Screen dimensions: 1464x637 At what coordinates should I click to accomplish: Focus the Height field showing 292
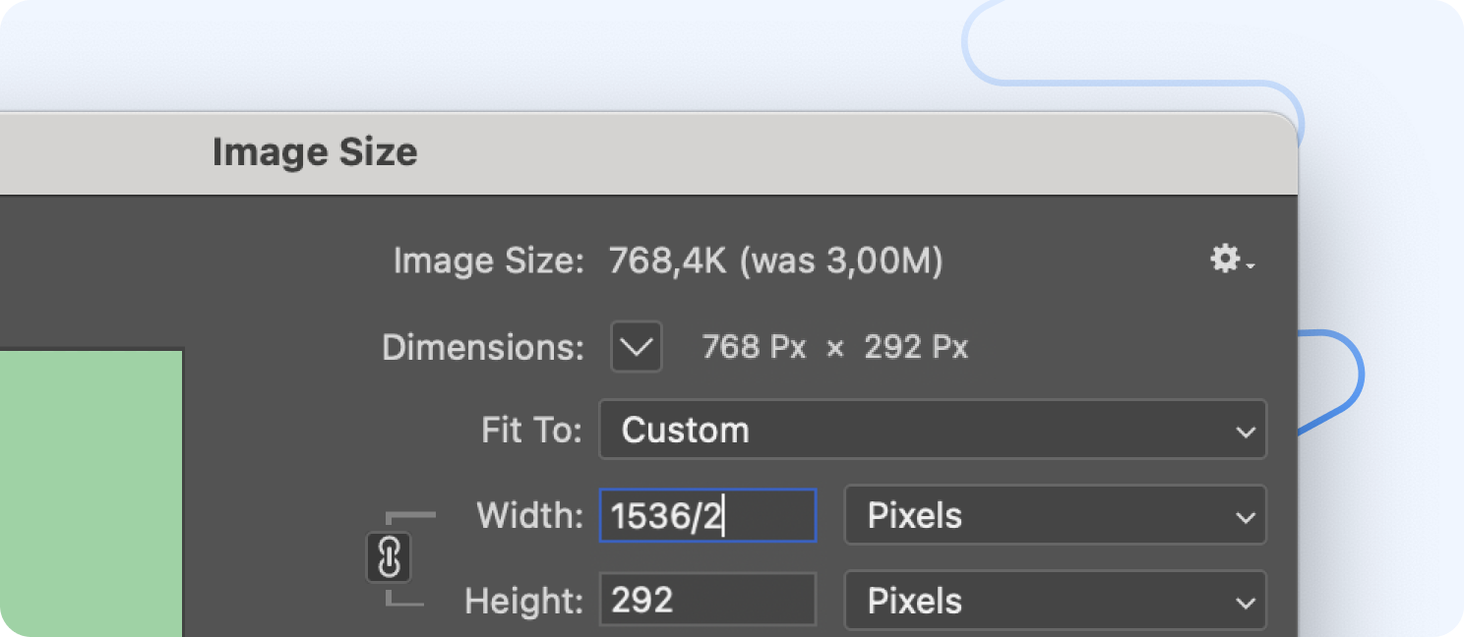[706, 601]
